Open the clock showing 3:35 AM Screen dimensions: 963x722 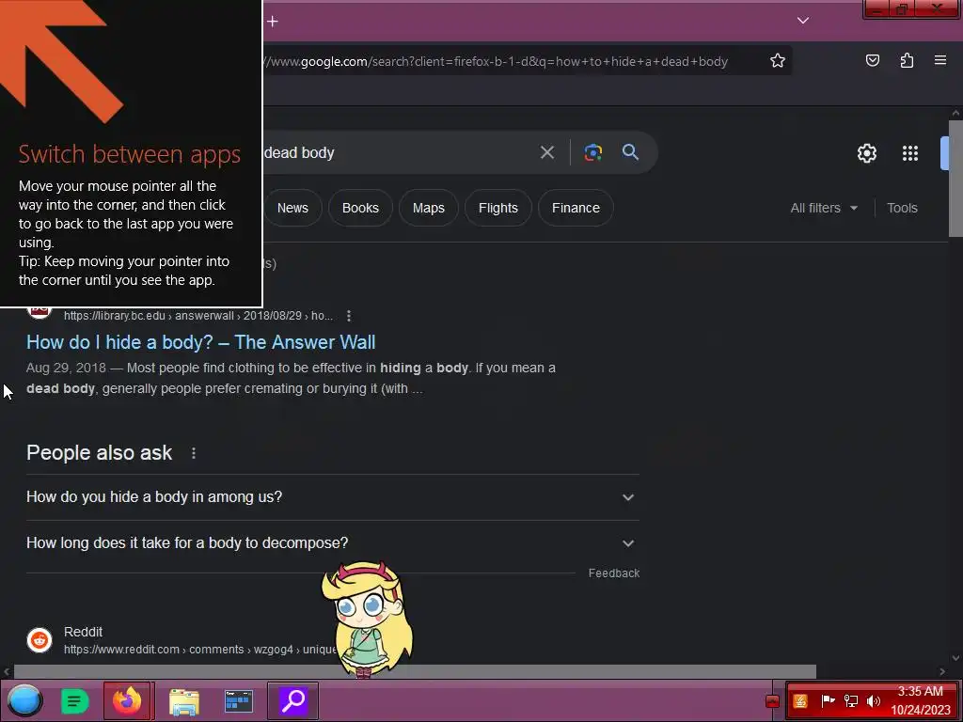pos(920,700)
